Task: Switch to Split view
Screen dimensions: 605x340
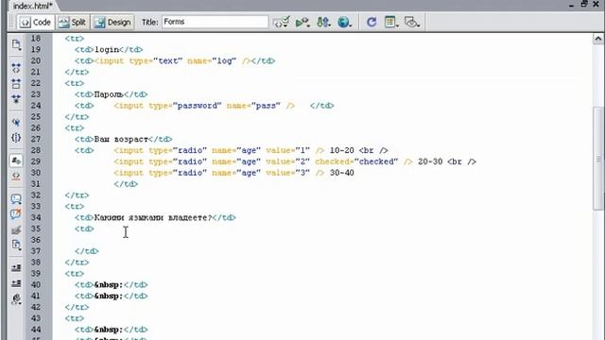Action: click(72, 23)
